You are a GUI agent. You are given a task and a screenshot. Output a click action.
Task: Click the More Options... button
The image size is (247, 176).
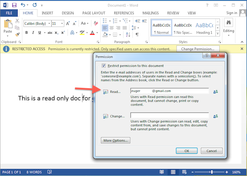(x=116, y=140)
